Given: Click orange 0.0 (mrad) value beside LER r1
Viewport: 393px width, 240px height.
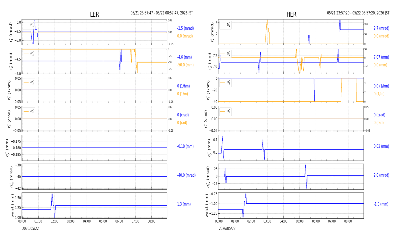Looking at the screenshot, I should [x=185, y=36].
